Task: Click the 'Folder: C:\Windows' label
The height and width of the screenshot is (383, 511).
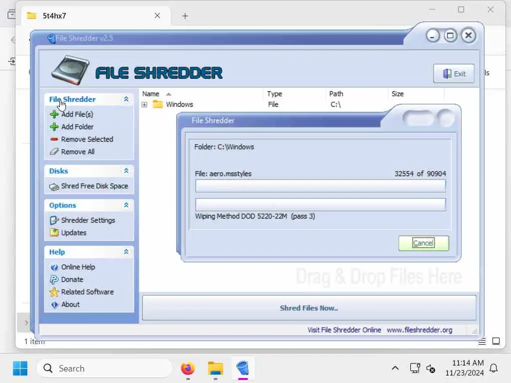Action: click(x=224, y=147)
